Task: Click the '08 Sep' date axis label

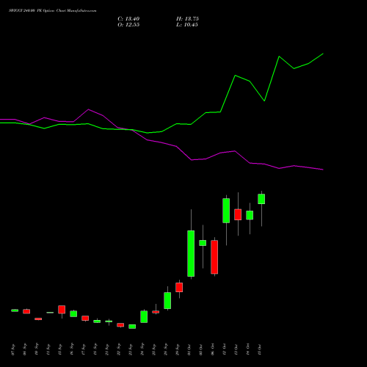Action: coord(25,349)
